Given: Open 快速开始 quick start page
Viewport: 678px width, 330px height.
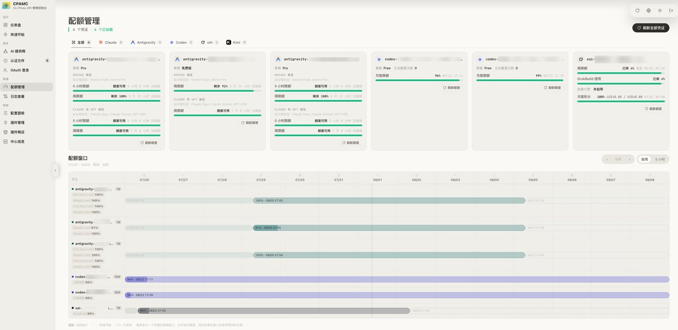Looking at the screenshot, I should [27, 34].
